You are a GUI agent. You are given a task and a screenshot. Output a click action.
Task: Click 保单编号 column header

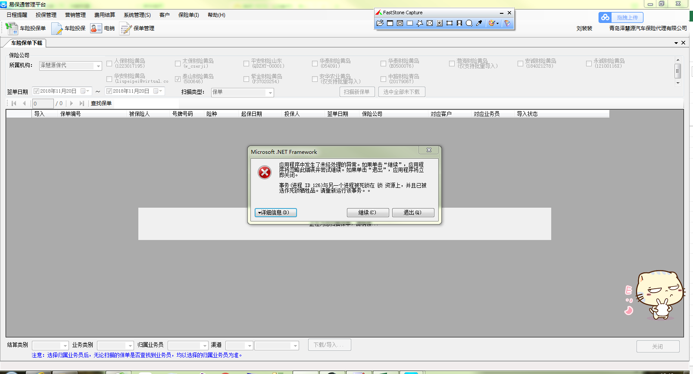click(92, 114)
